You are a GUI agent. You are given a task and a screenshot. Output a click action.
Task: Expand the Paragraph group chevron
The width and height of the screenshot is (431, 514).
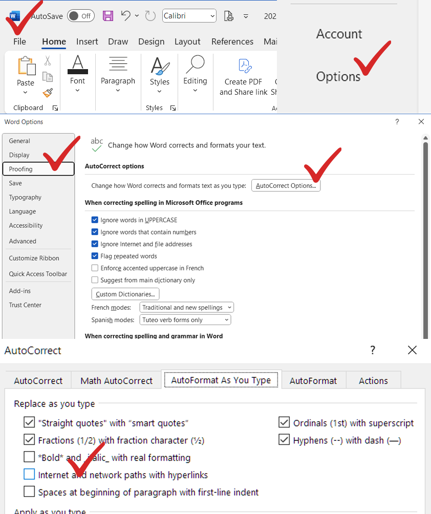pyautogui.click(x=118, y=91)
